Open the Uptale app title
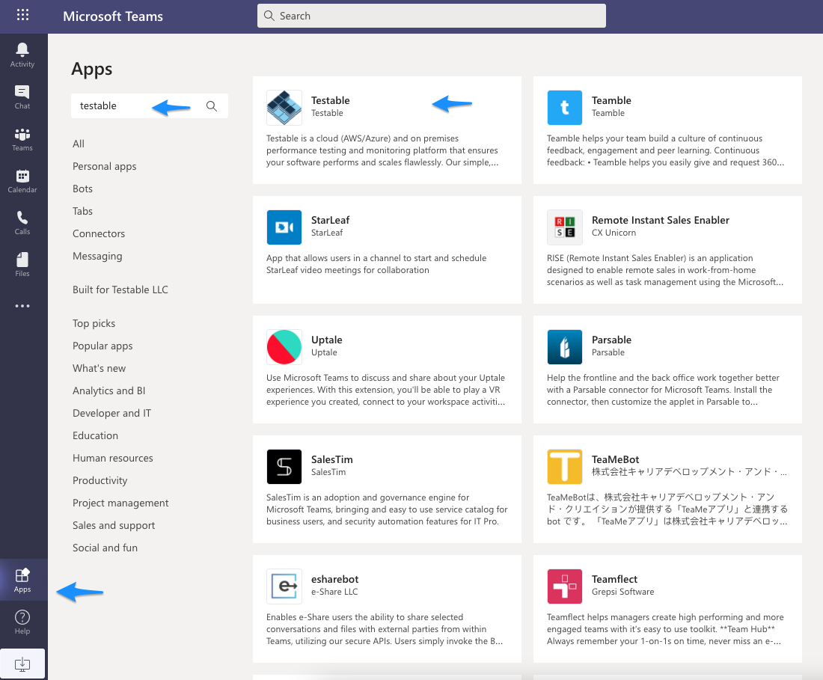823x680 pixels. (326, 340)
